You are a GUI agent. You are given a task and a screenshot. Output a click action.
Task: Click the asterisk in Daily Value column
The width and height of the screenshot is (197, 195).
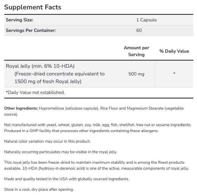pos(174,74)
